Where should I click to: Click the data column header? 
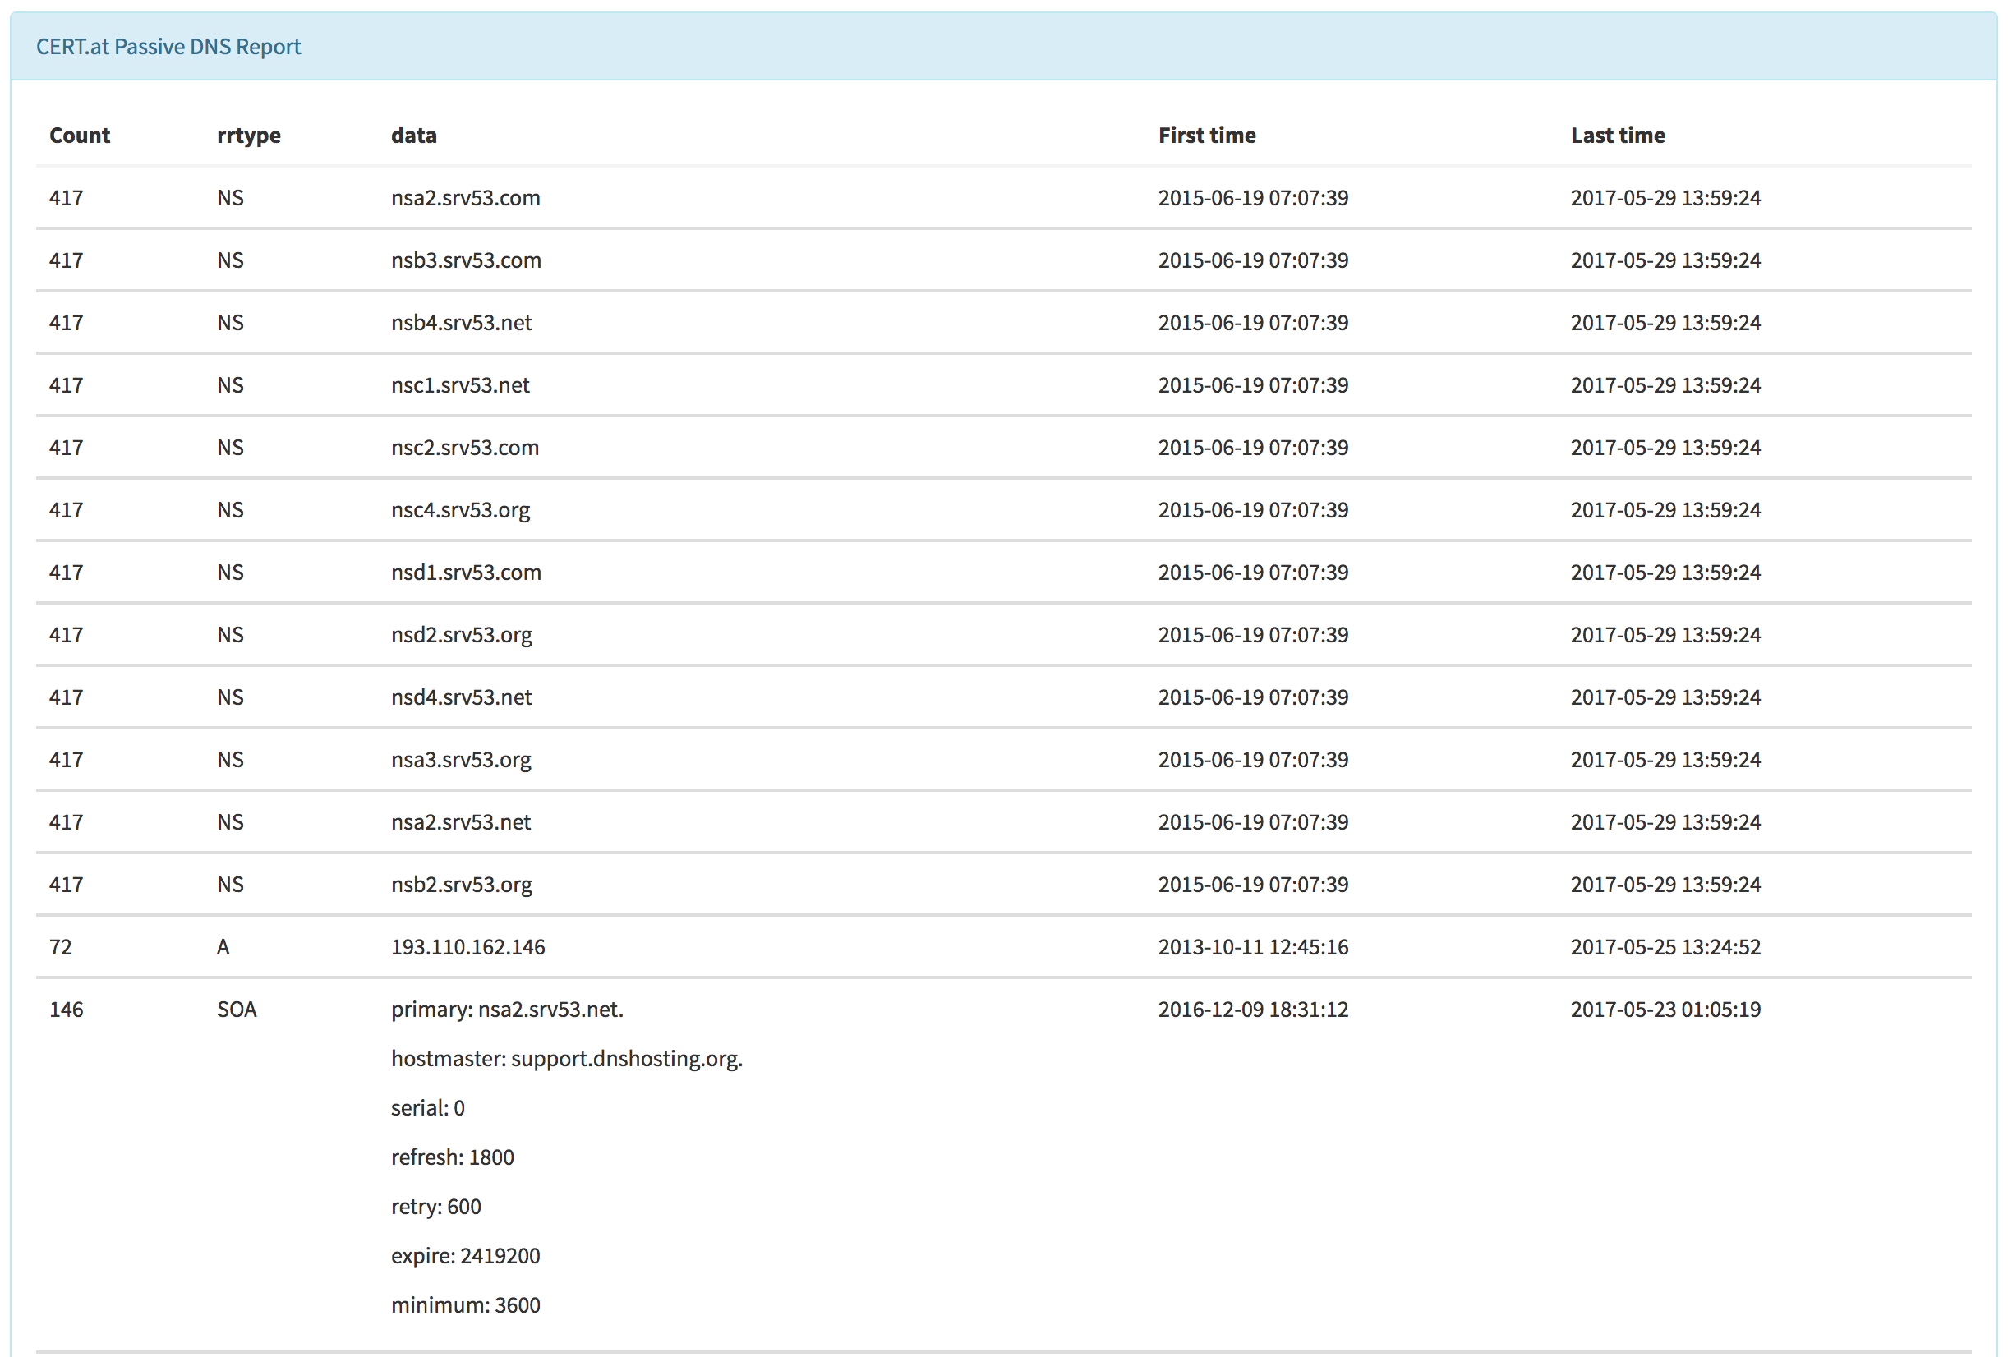pos(413,136)
